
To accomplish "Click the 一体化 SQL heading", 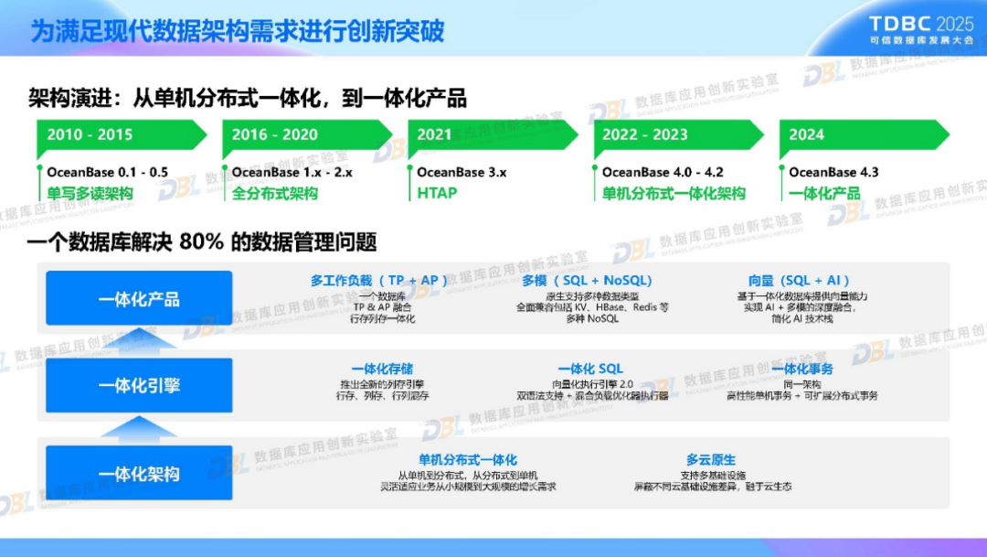I will coord(590,369).
